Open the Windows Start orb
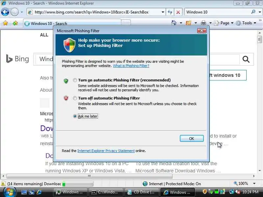This screenshot has height=197, width=263. click(9, 192)
